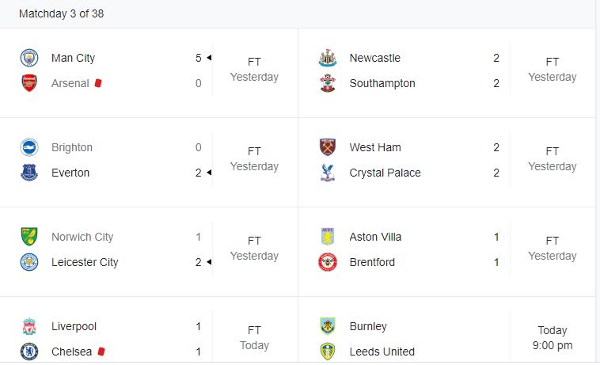Click the Southampton club crest
Viewport: 600px width, 365px height.
[x=328, y=83]
